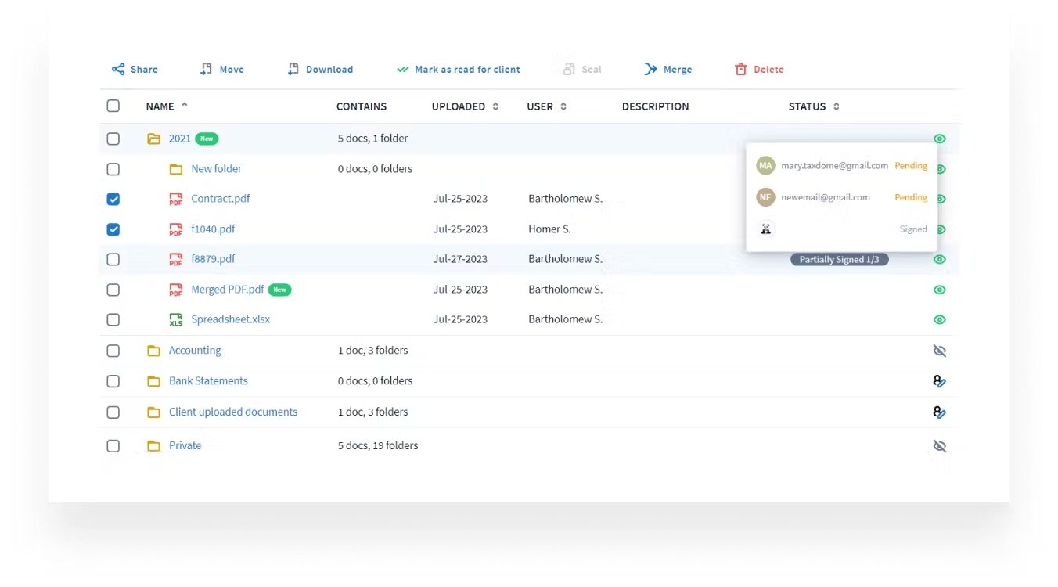Open the Merged PDF.pdf document
Screen dimensions: 1058x587
(x=228, y=290)
